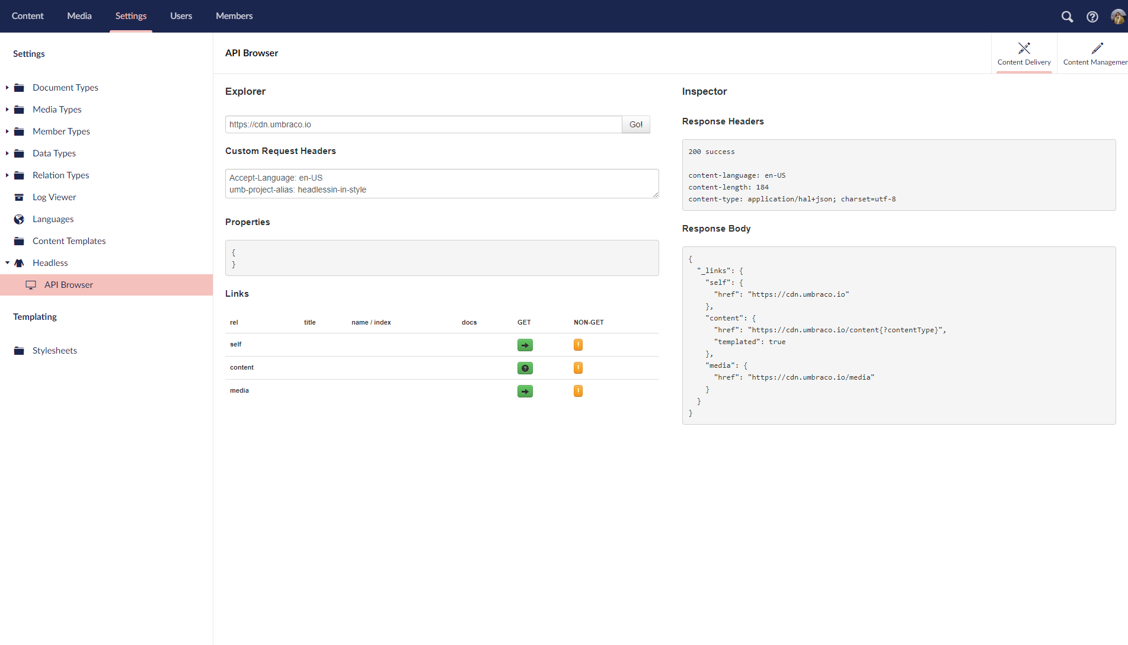1128x645 pixels.
Task: Open Content Templates in the tree
Action: pos(69,241)
